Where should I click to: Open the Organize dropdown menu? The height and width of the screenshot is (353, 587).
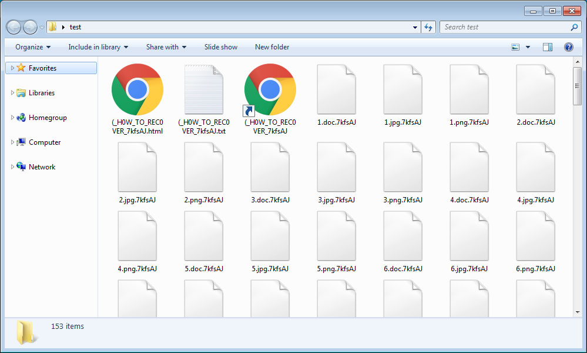point(32,47)
